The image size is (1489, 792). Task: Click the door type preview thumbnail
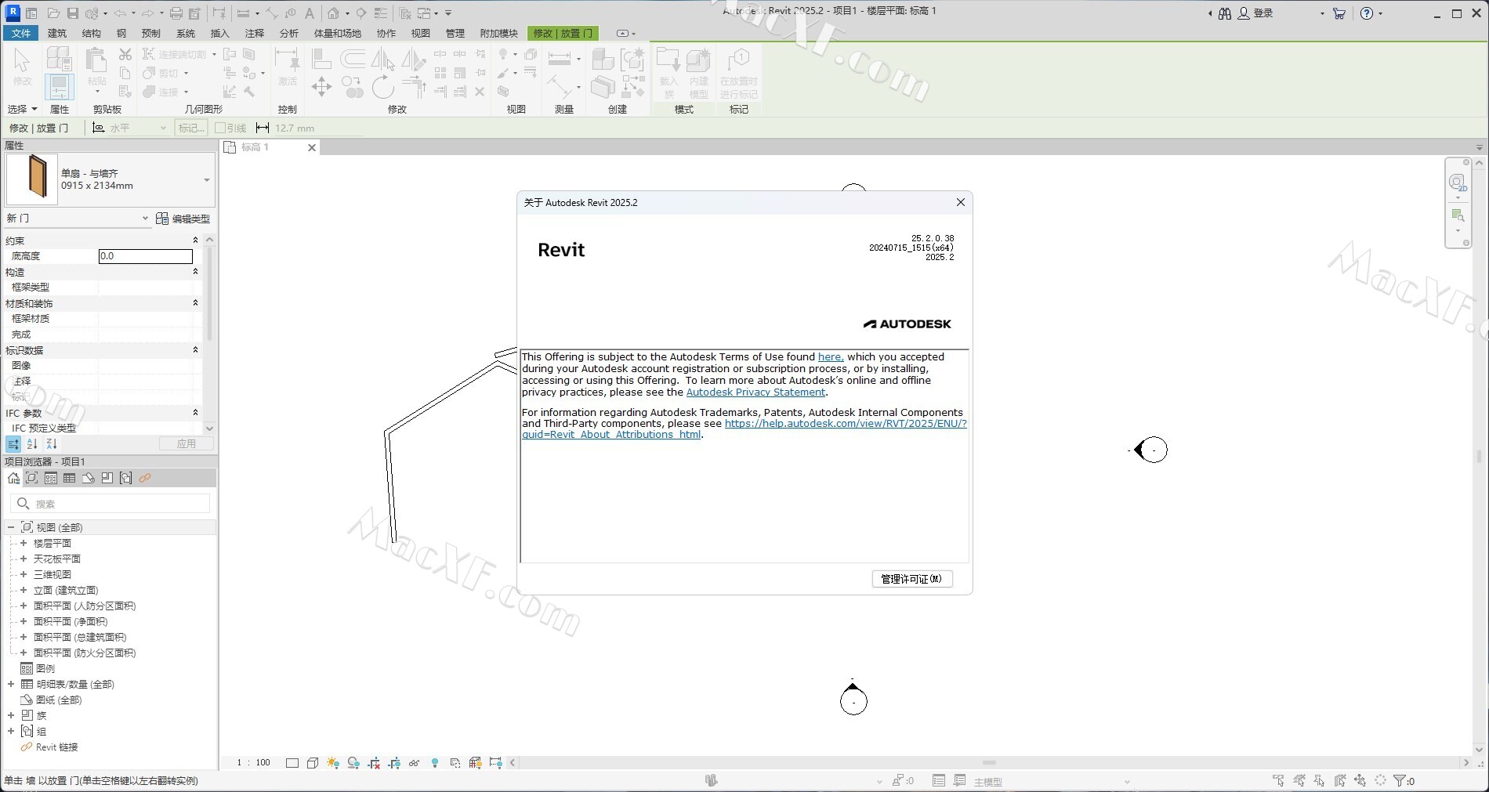32,179
